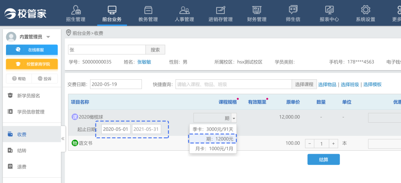This screenshot has height=183, width=401.
Task: Open the 课程规格 dropdown for 2020橄榄球
Action: (234, 118)
